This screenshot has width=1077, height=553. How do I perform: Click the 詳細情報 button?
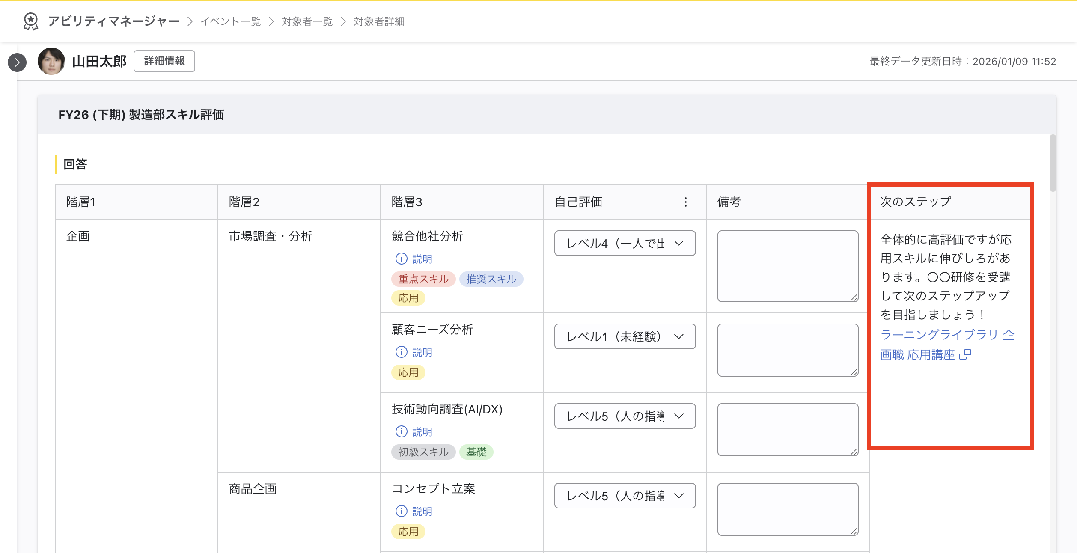pos(164,61)
